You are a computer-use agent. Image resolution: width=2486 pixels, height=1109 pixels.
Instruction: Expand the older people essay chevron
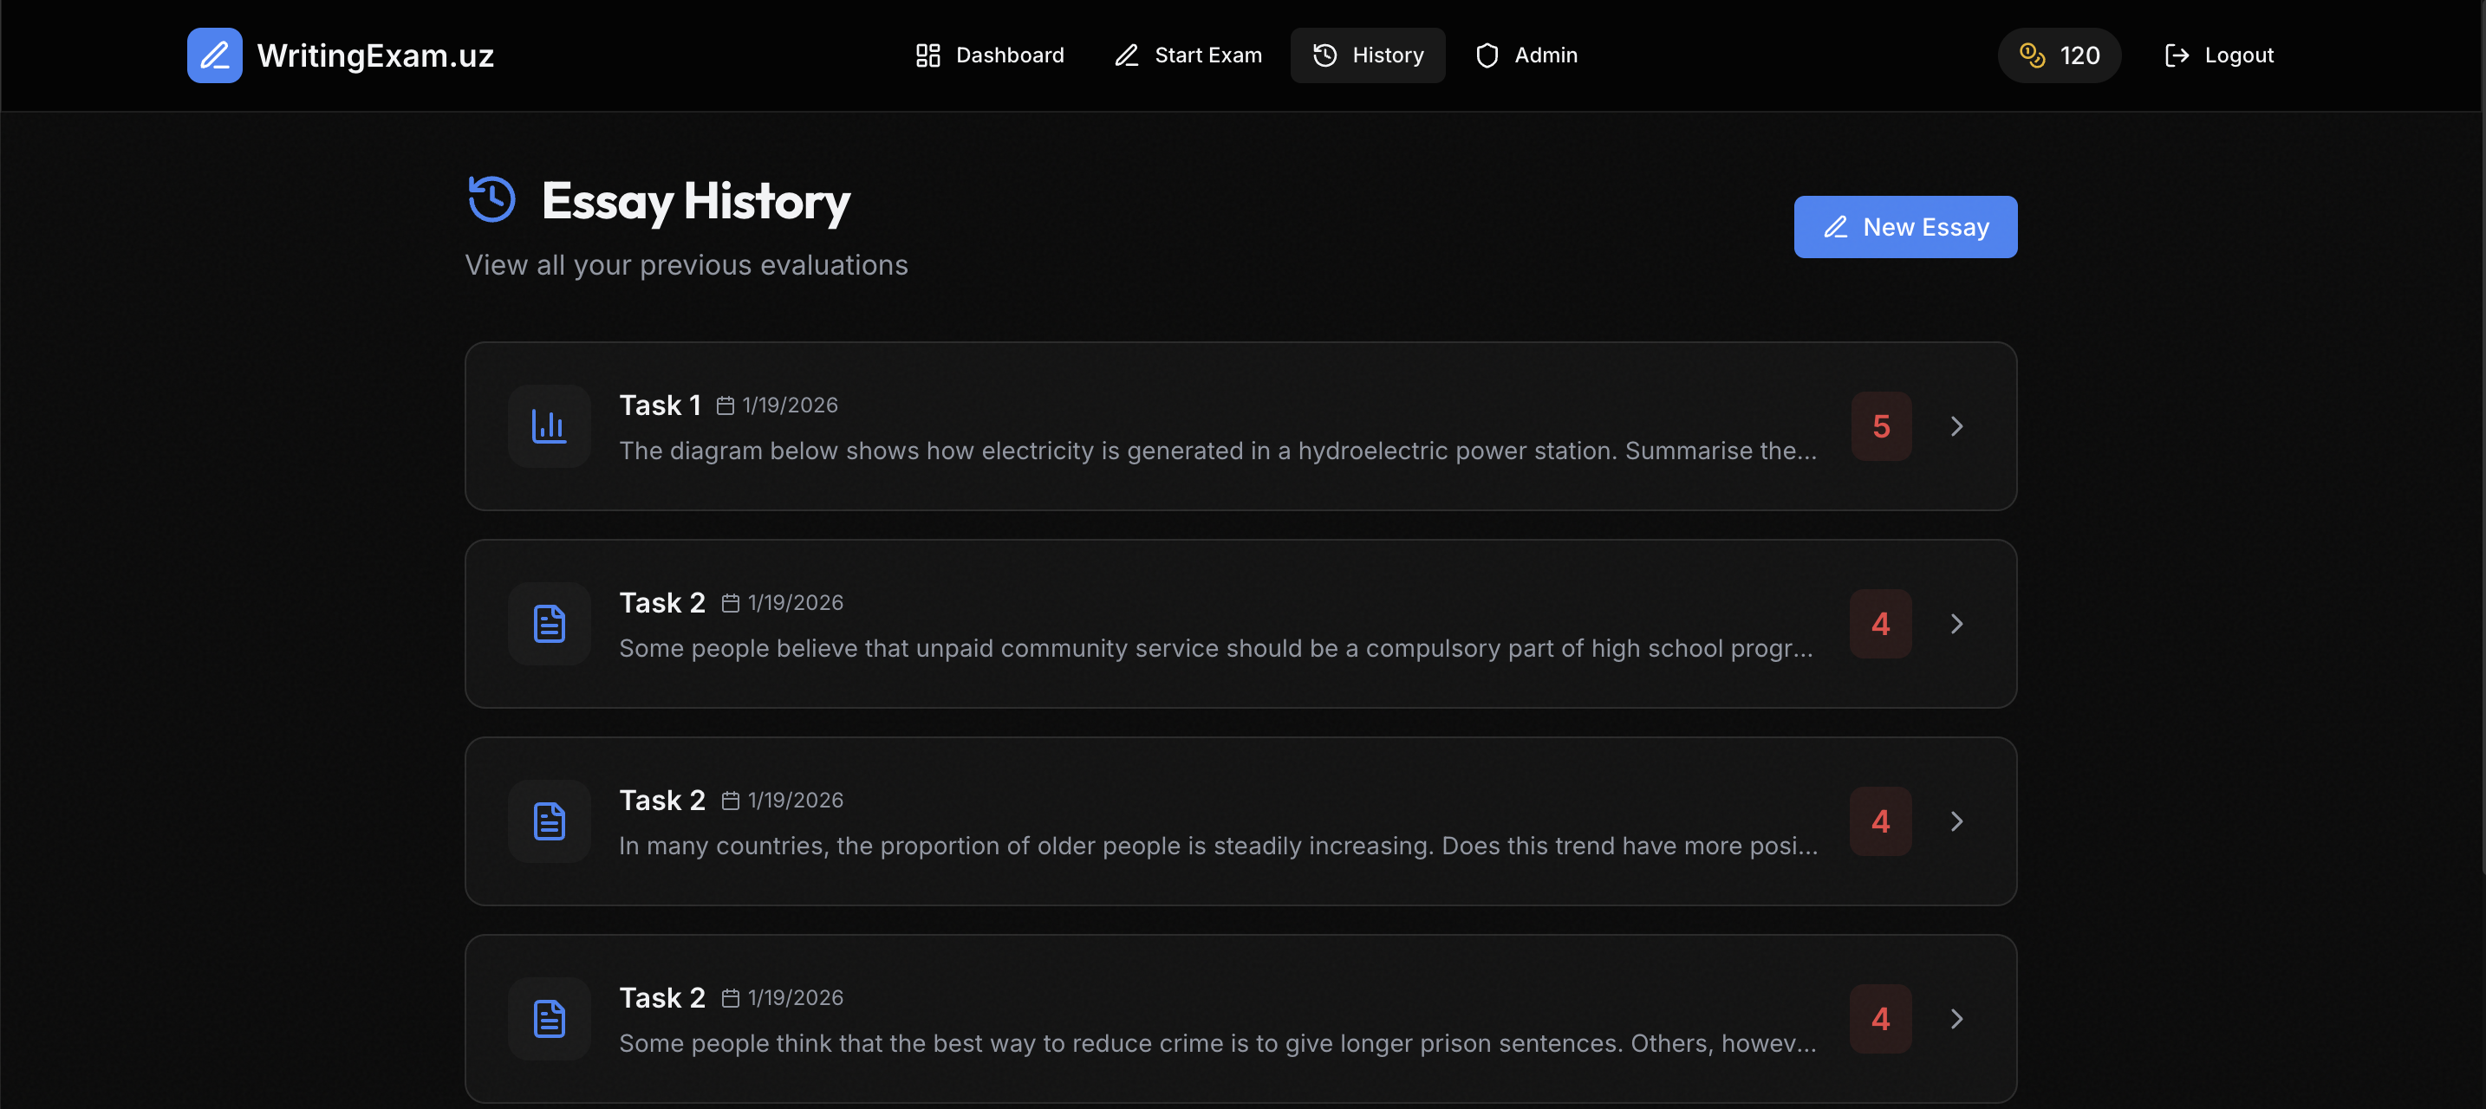(x=1956, y=821)
